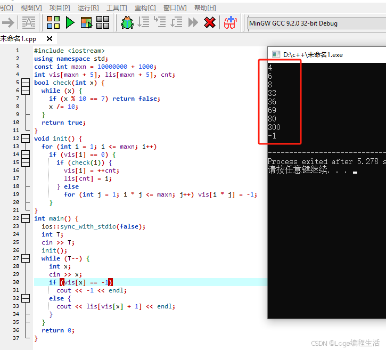The image size is (386, 350).
Task: Start debugging with the green bug icon
Action: click(x=127, y=22)
